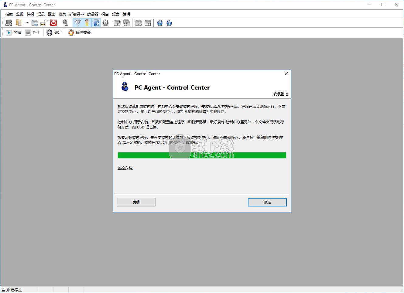Click the 確定 confirm button

267,202
